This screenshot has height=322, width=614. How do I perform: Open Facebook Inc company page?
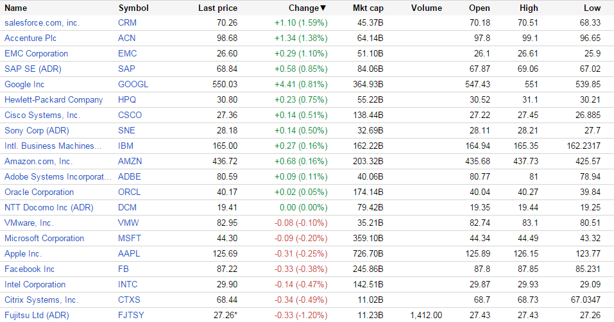tap(30, 269)
